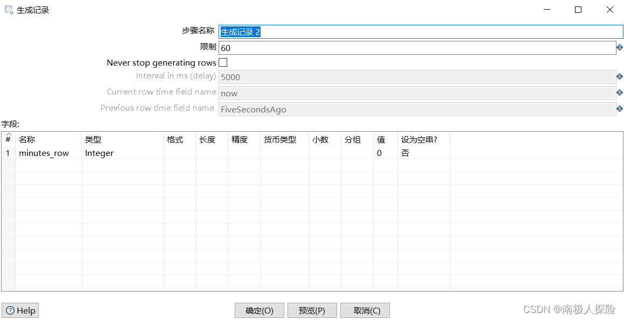Click the 步骤名称 step name input
The image size is (624, 320).
tap(421, 32)
